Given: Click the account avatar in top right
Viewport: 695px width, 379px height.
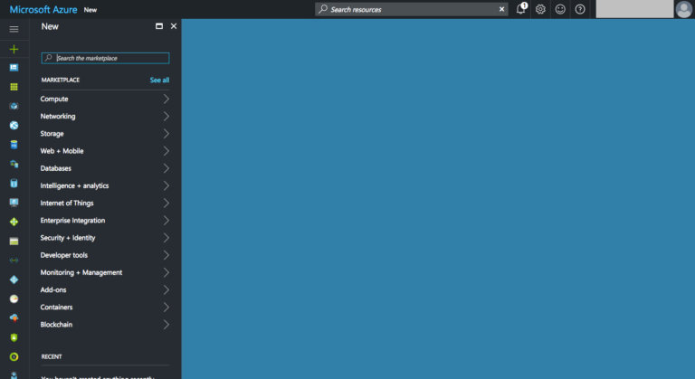Looking at the screenshot, I should pyautogui.click(x=683, y=9).
